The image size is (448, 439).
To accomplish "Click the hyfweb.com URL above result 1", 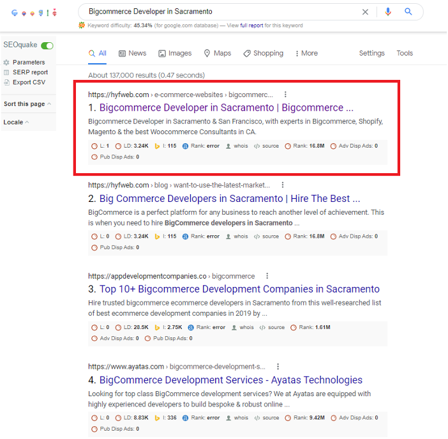I will pos(119,95).
